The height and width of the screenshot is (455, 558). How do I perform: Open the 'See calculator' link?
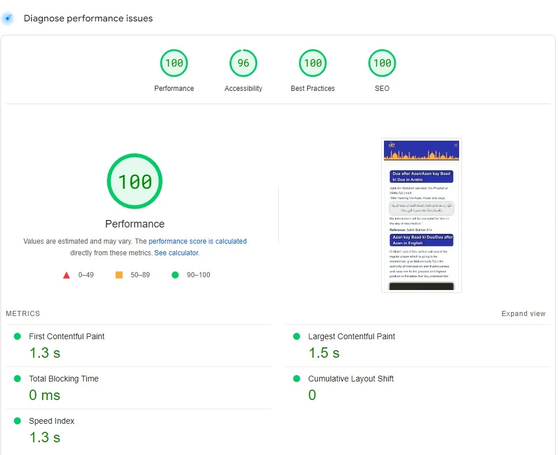(x=176, y=252)
